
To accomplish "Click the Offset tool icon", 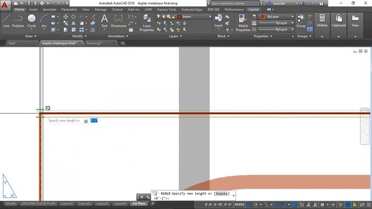I will click(93, 30).
